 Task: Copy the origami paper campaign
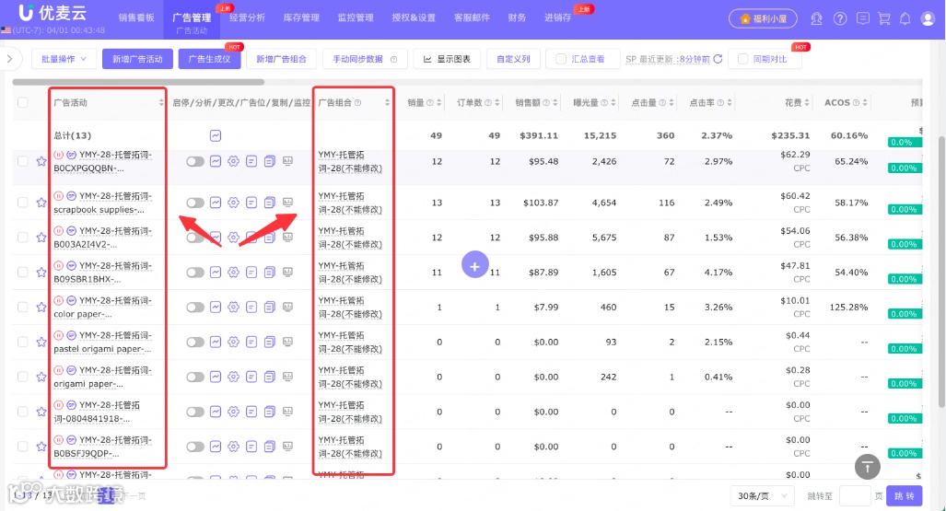[x=270, y=377]
